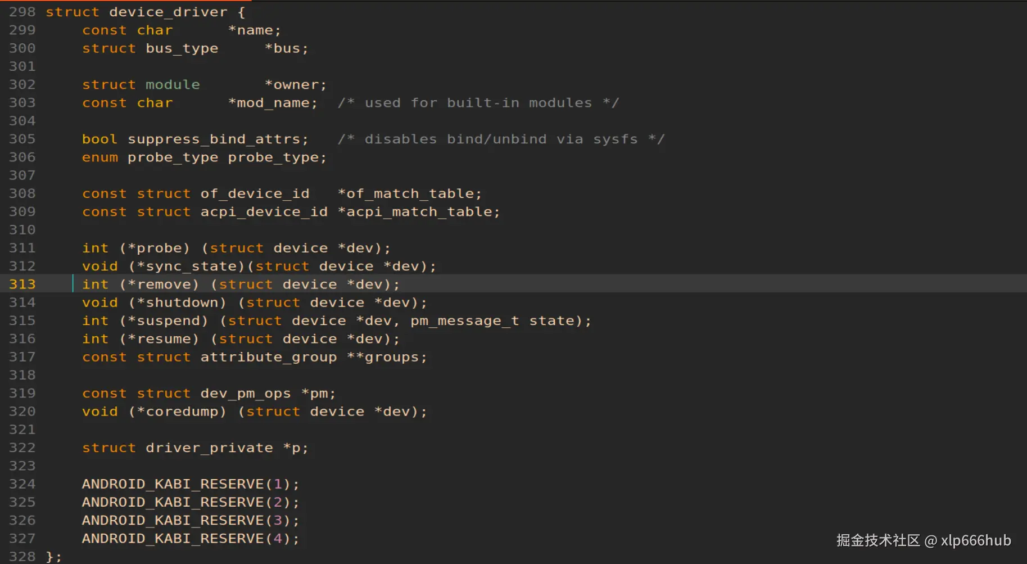Click 'of_device_id' on line 308
The image size is (1027, 564).
point(255,193)
